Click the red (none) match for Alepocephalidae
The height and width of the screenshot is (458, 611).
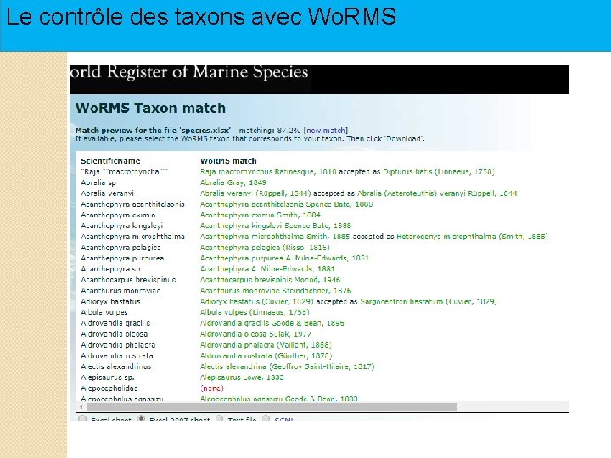click(x=211, y=388)
